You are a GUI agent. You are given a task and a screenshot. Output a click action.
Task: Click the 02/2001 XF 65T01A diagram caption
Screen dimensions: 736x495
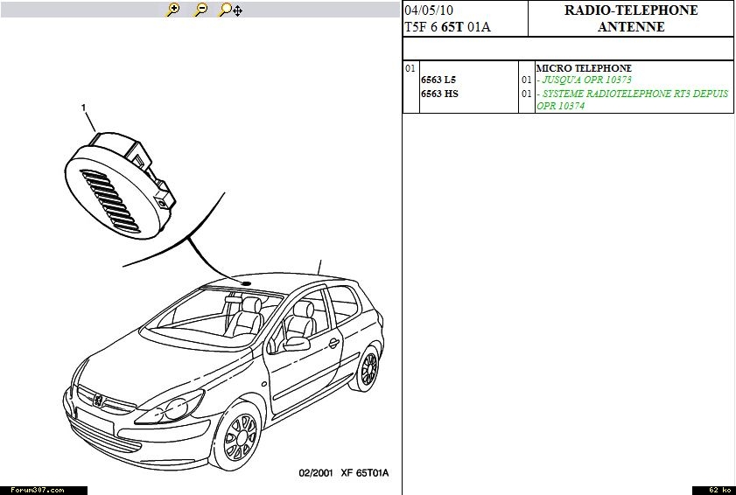pos(343,473)
